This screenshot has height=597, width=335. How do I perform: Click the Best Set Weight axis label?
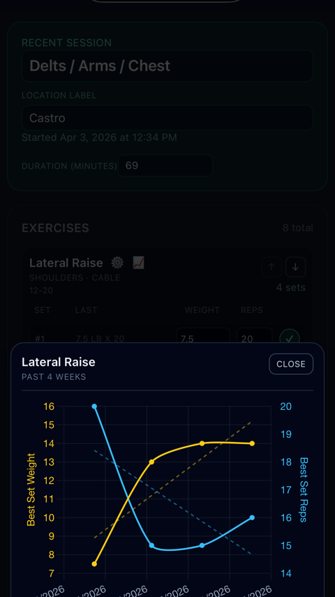(x=31, y=489)
